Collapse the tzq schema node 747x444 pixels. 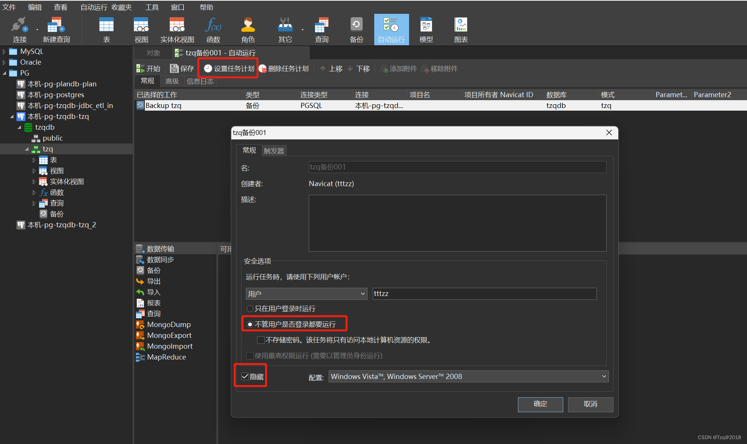pos(27,149)
